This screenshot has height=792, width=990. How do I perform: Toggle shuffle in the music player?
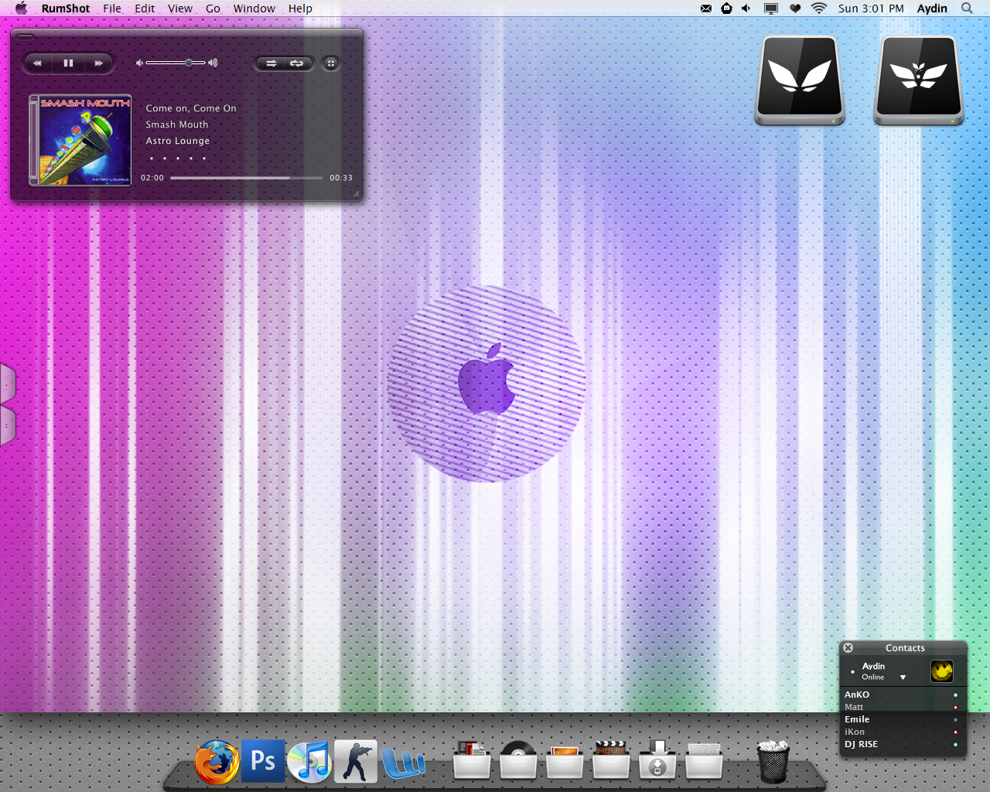271,63
